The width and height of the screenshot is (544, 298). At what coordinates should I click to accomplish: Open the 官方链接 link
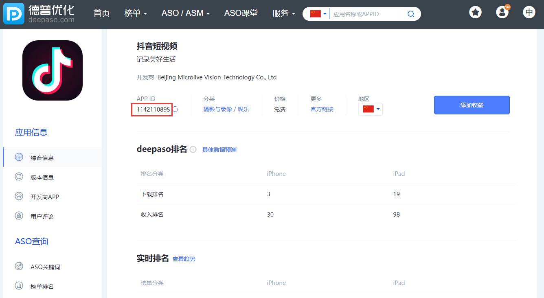(x=322, y=109)
